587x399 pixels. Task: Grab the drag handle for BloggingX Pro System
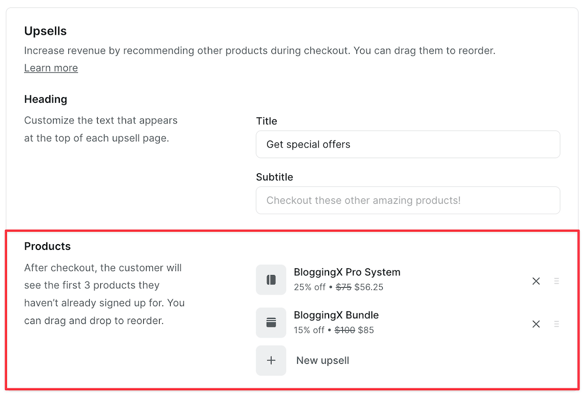tap(557, 281)
